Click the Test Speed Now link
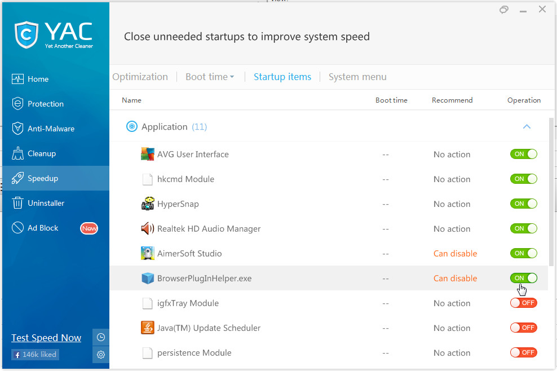The image size is (557, 371). pyautogui.click(x=46, y=338)
